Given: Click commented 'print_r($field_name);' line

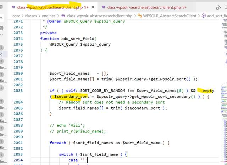Looking at the screenshot, I should [x=78, y=131].
